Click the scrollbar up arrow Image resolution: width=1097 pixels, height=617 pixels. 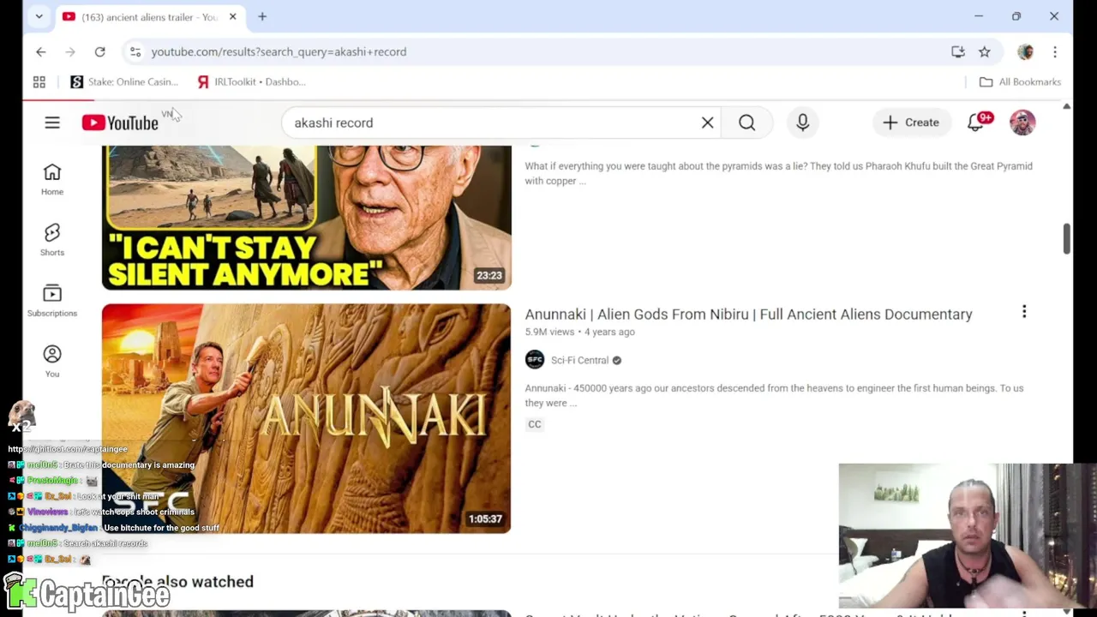click(x=1067, y=106)
